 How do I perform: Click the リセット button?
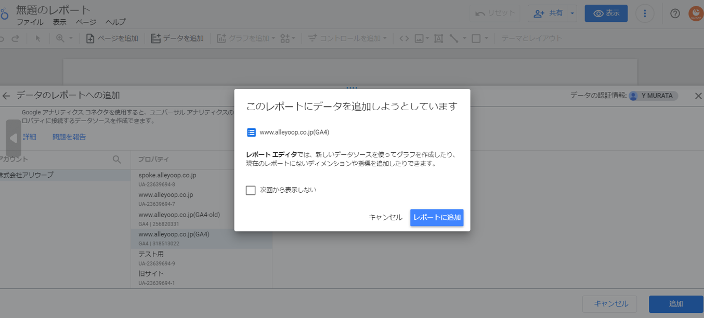pyautogui.click(x=495, y=14)
